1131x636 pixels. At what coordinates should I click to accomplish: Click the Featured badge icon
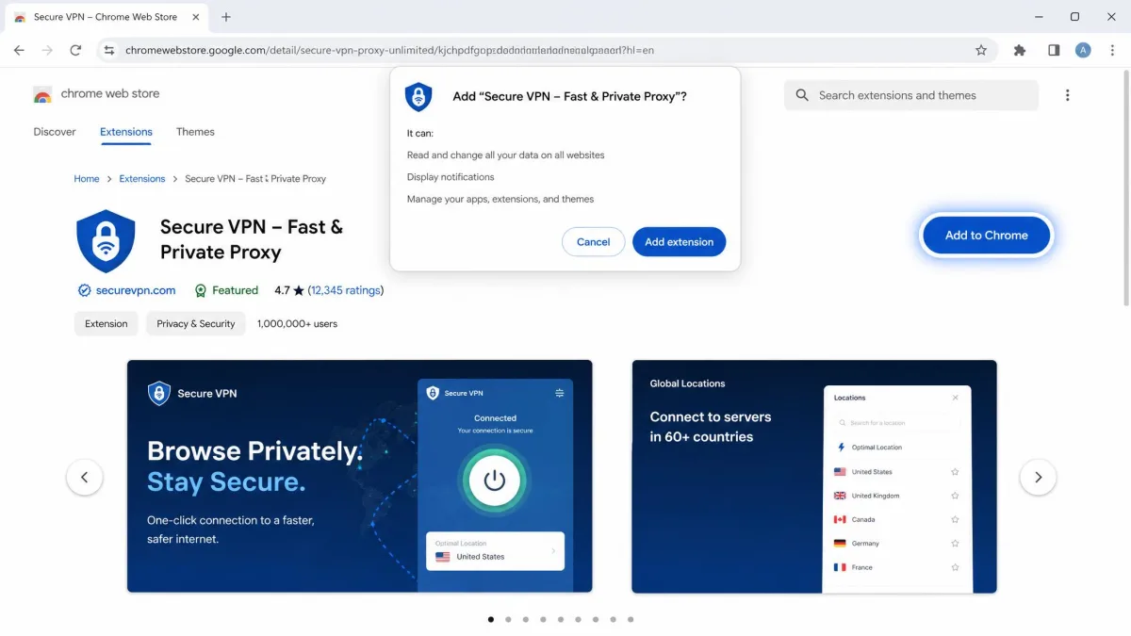[200, 290]
